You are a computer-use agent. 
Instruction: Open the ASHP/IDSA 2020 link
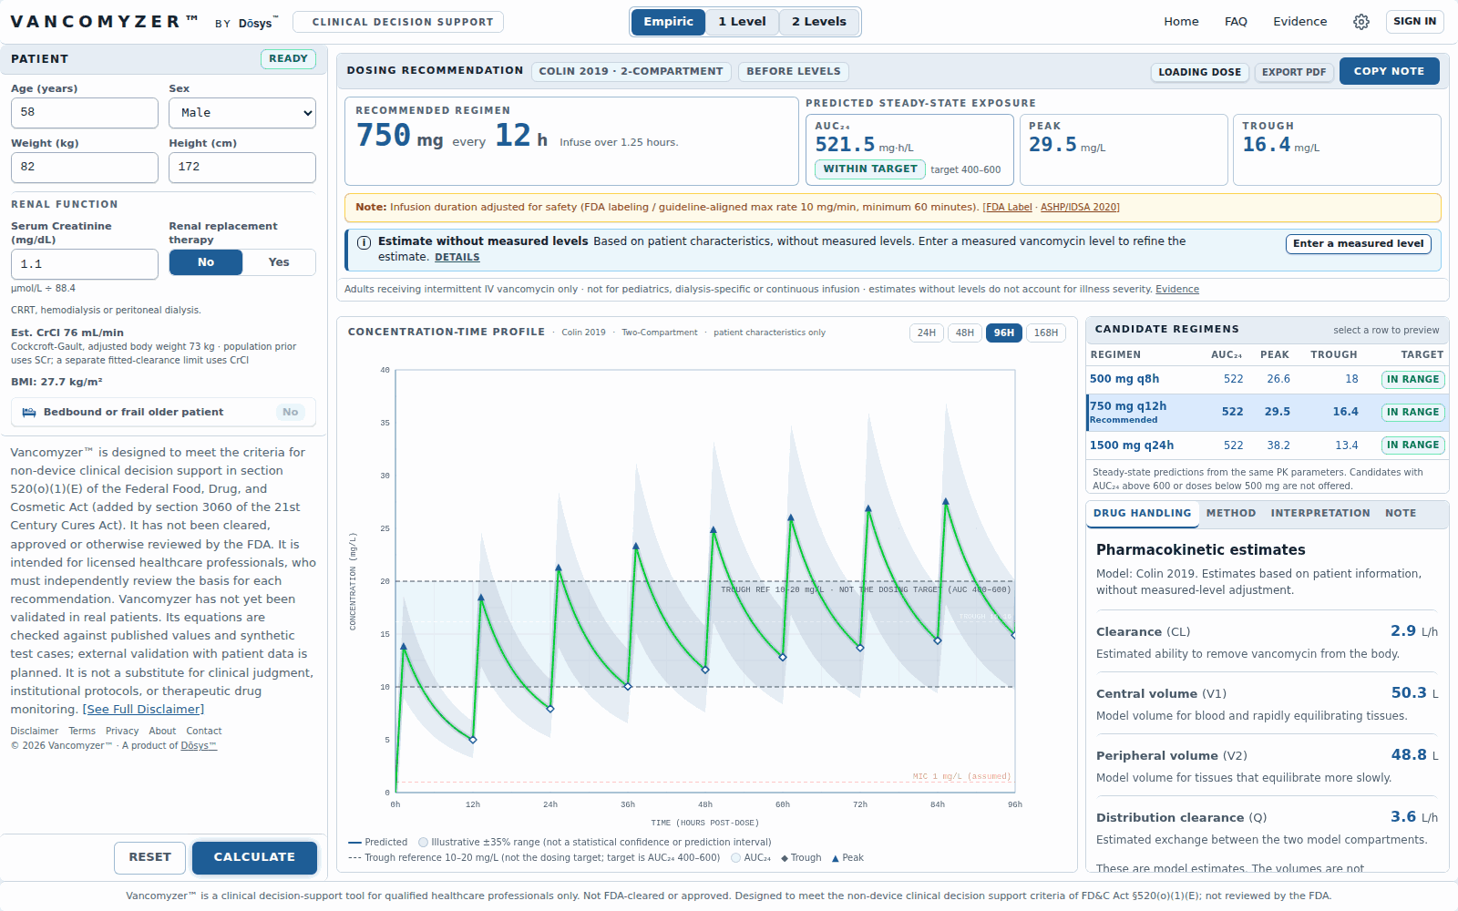(x=1080, y=208)
